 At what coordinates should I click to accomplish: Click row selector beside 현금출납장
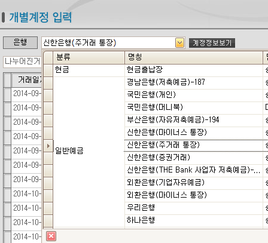tap(48, 70)
